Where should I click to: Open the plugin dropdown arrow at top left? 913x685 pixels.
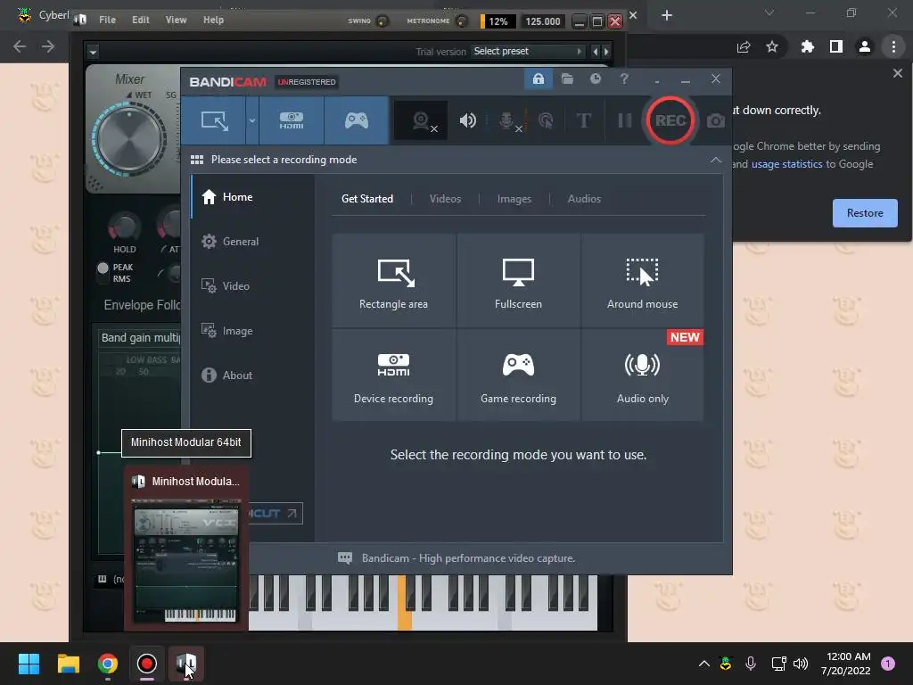(x=93, y=52)
